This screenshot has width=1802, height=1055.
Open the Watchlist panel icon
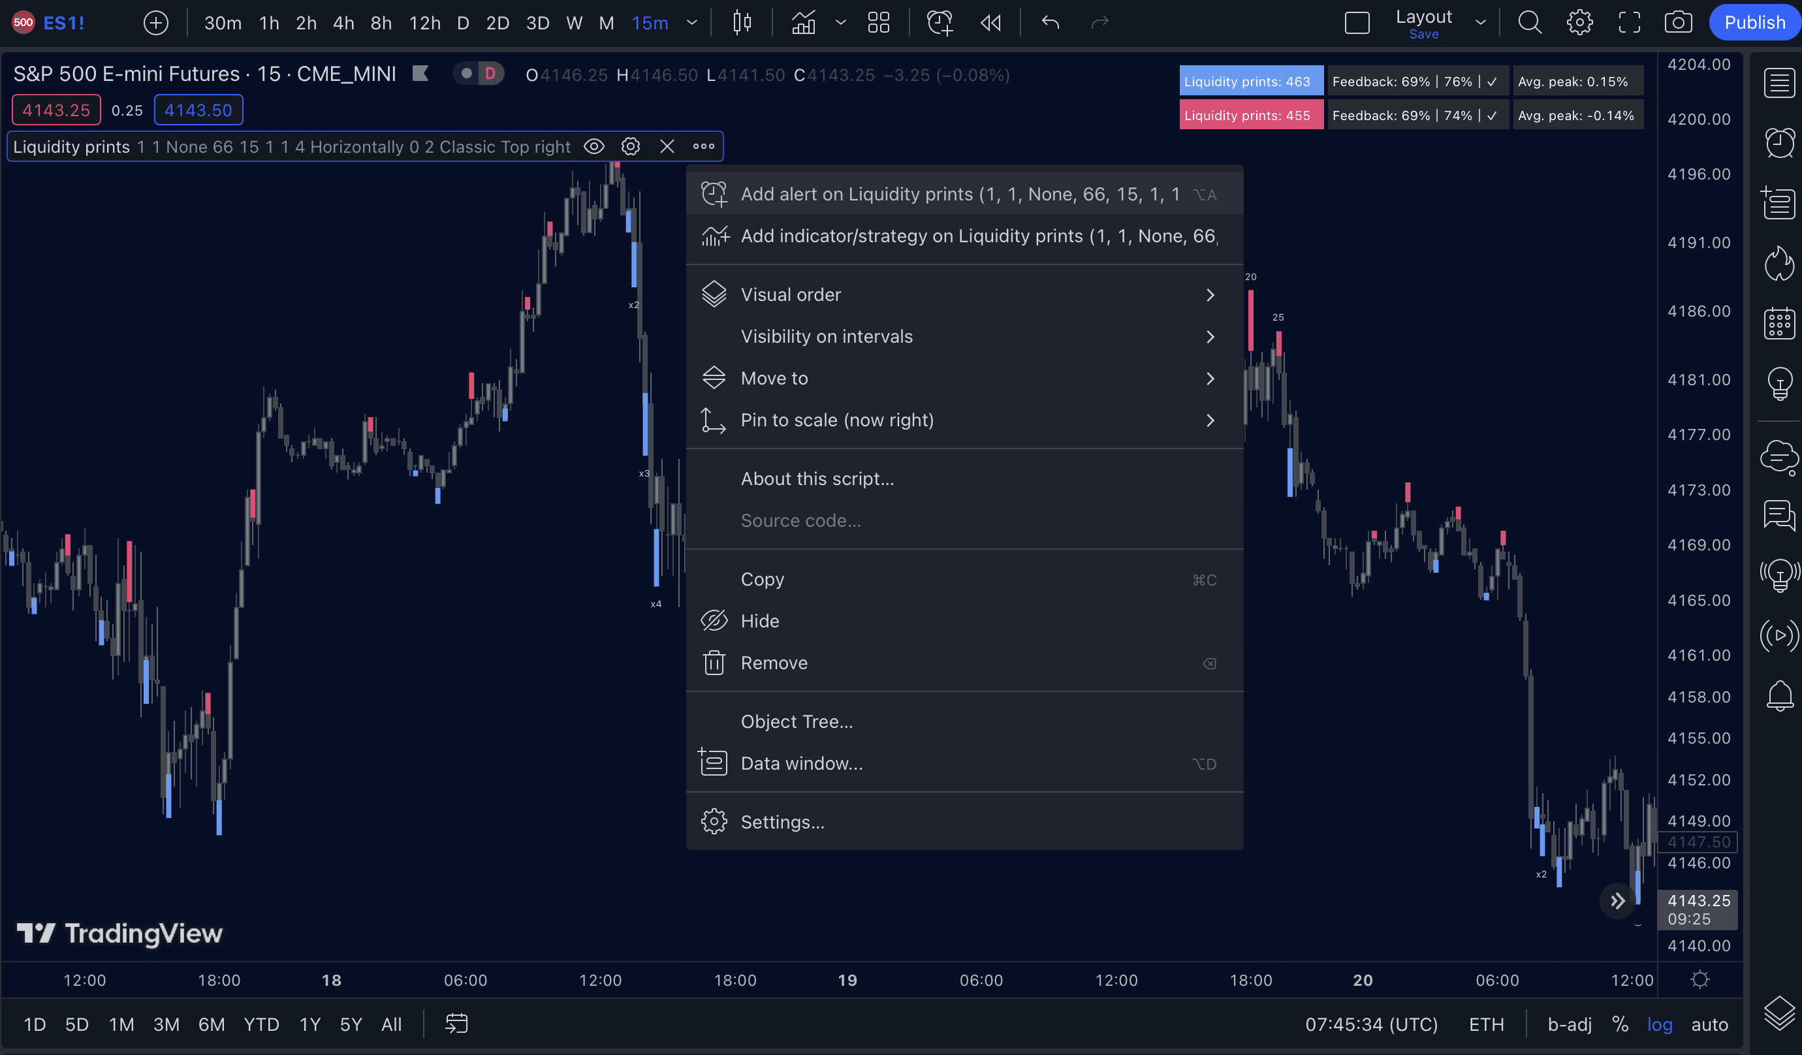coord(1778,83)
